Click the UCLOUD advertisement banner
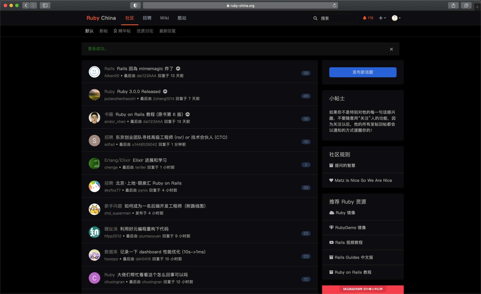The width and height of the screenshot is (481, 294). coord(363,289)
